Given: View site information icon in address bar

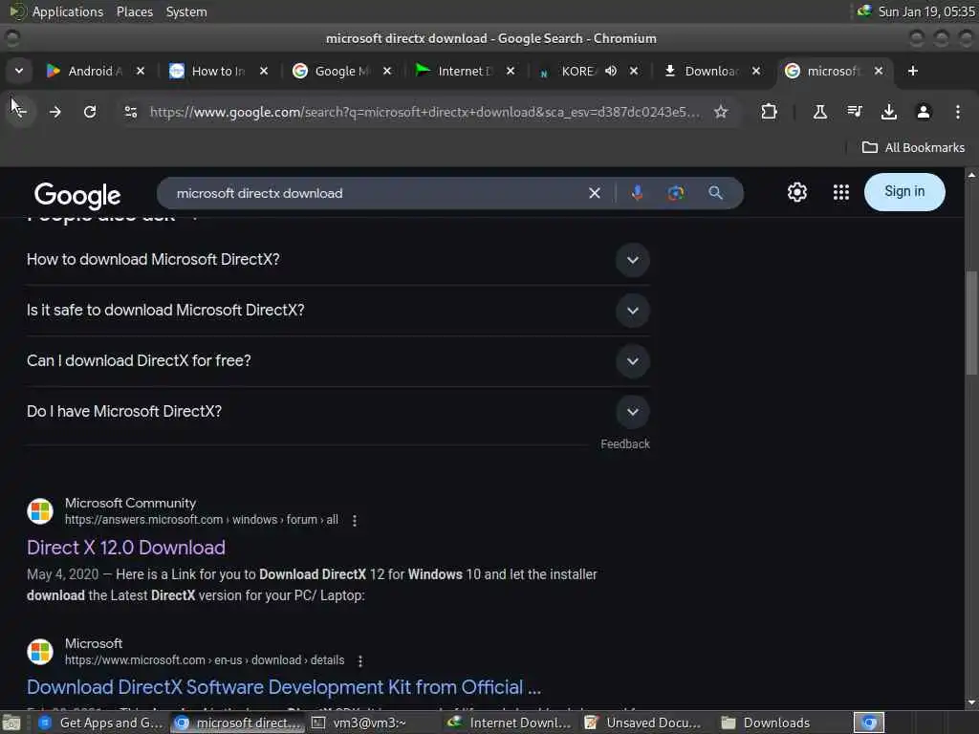Looking at the screenshot, I should click(x=130, y=112).
